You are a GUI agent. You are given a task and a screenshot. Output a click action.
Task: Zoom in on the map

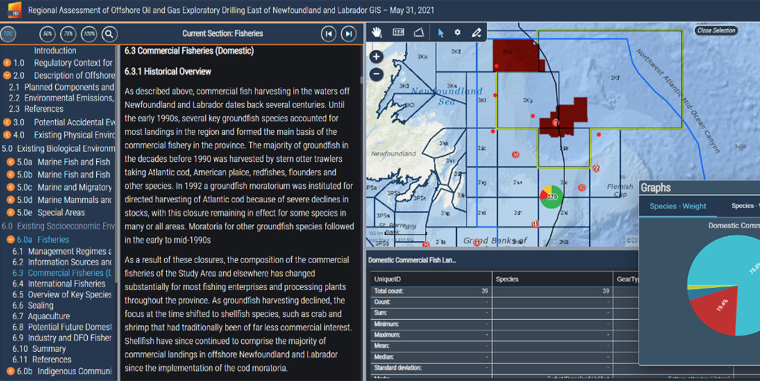[376, 57]
